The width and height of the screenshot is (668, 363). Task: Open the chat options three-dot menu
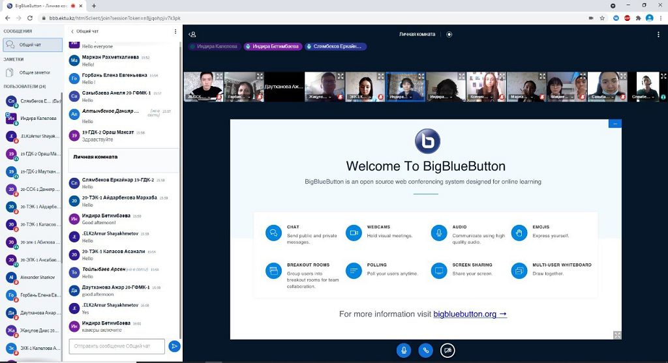tap(175, 31)
